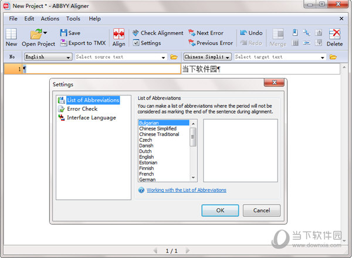
Task: Click the move fragment down icon
Action: click(319, 42)
